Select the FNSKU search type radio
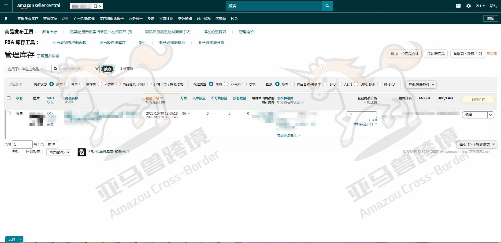The image size is (501, 243). coord(380,84)
